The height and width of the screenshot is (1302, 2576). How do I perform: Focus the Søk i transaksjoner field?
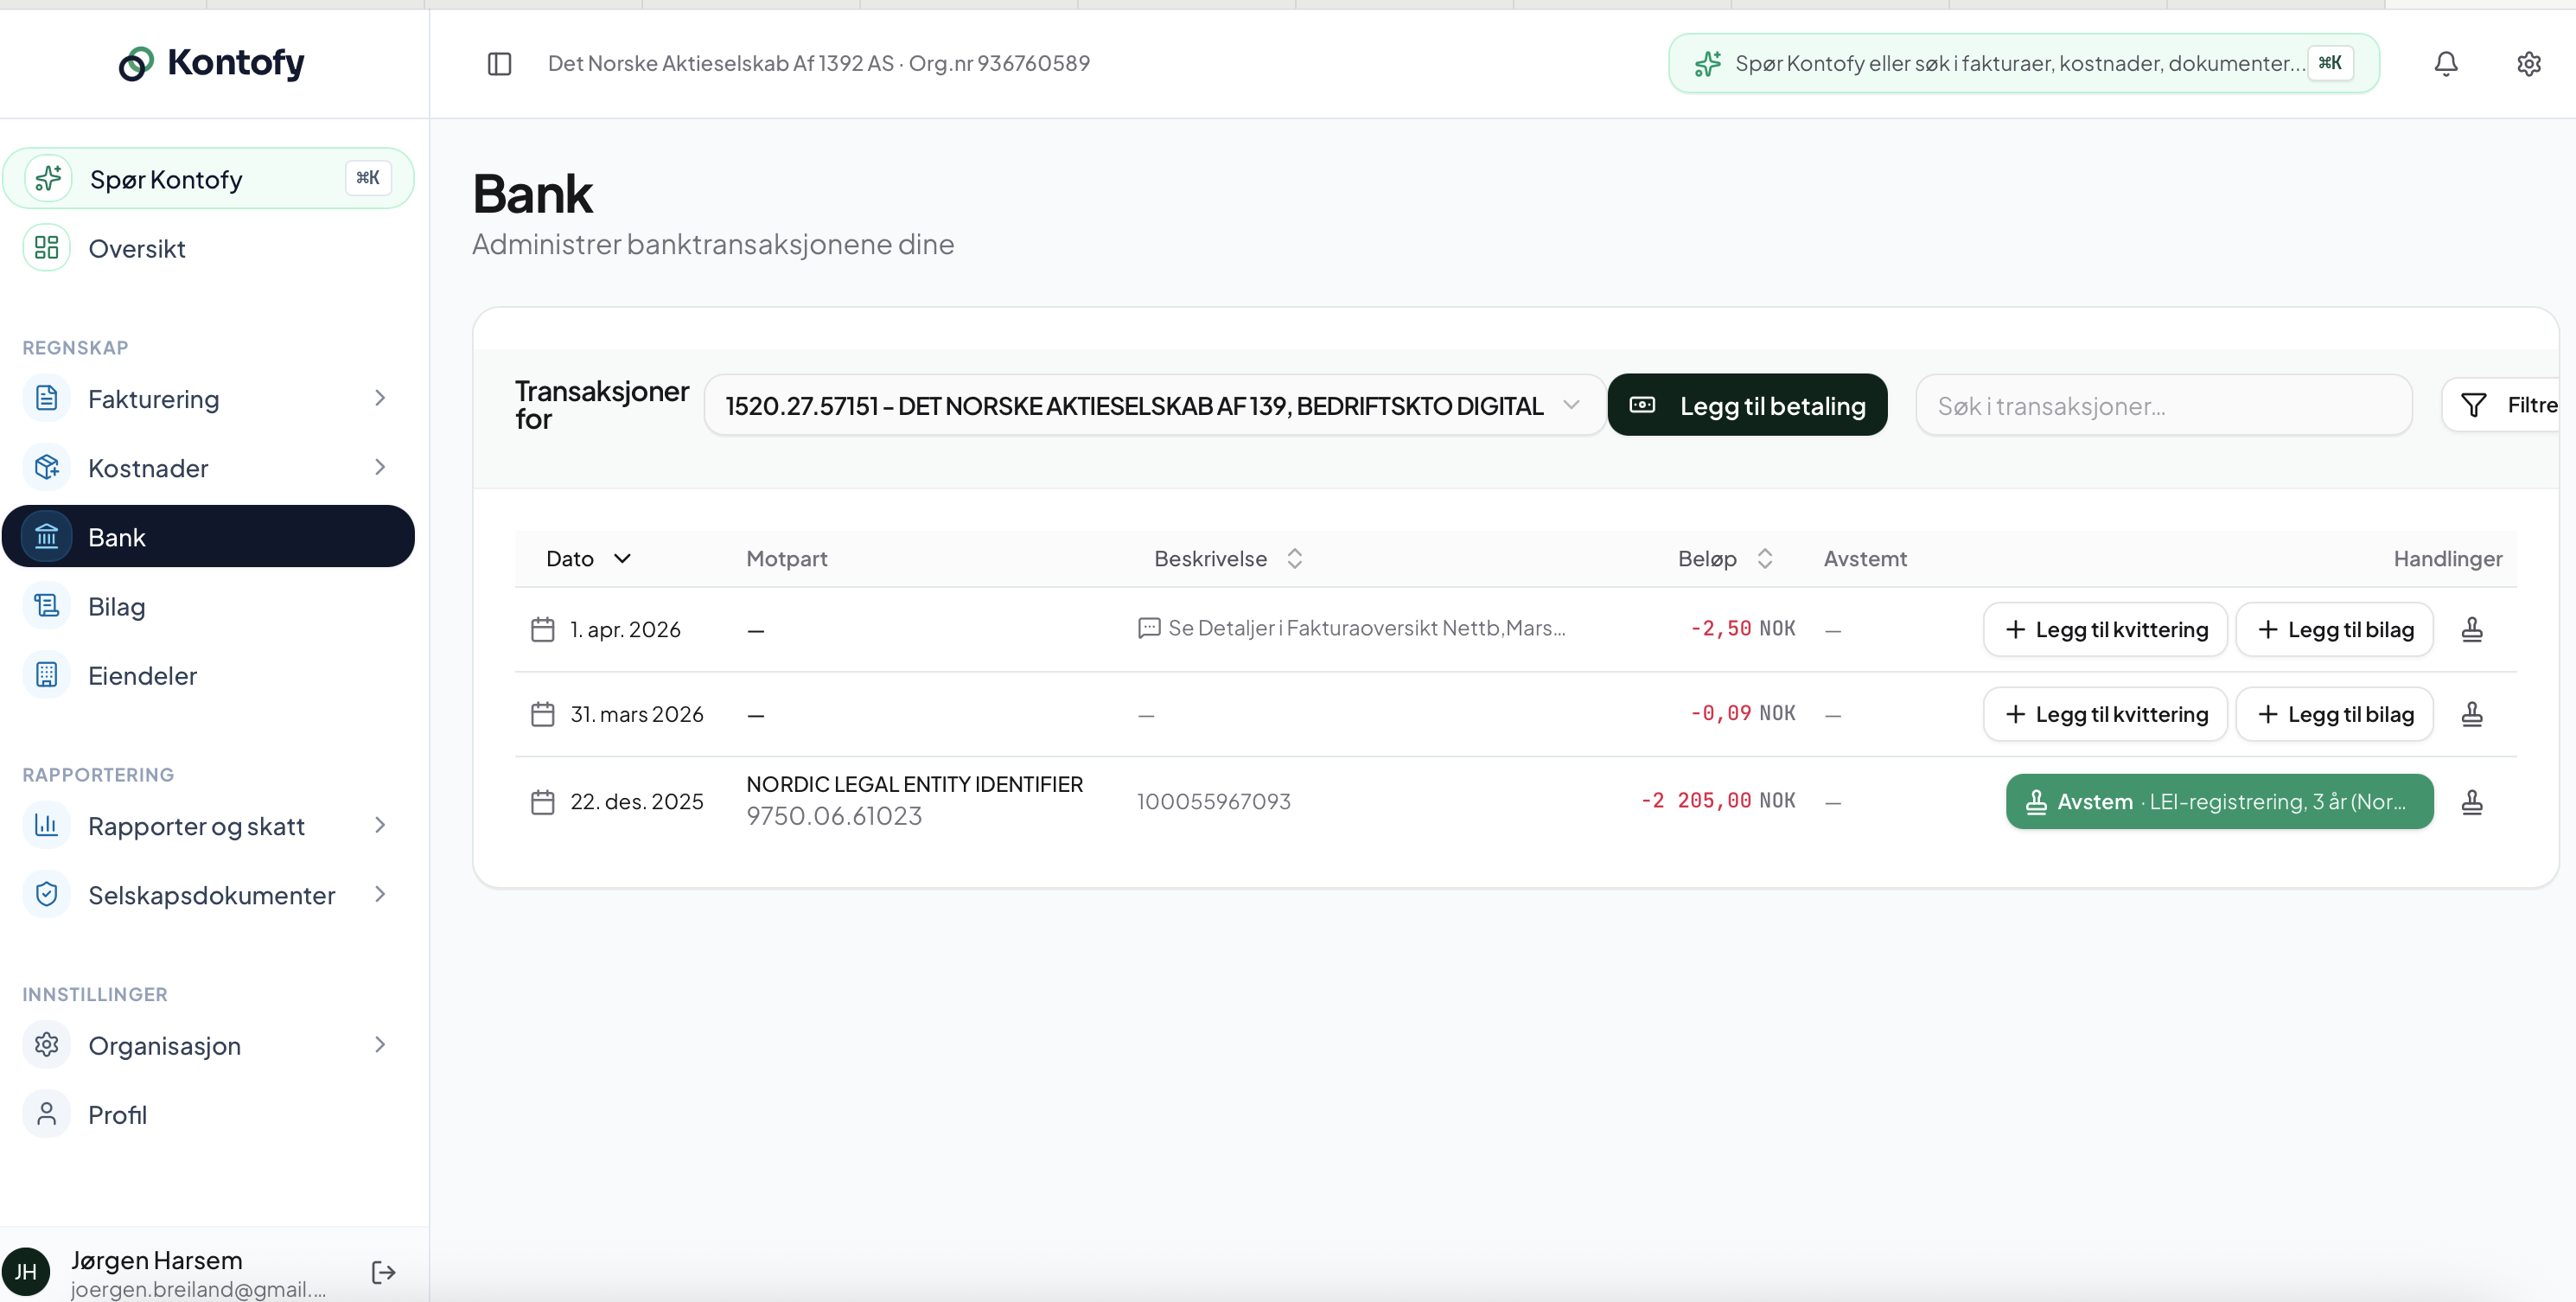[x=2163, y=405]
